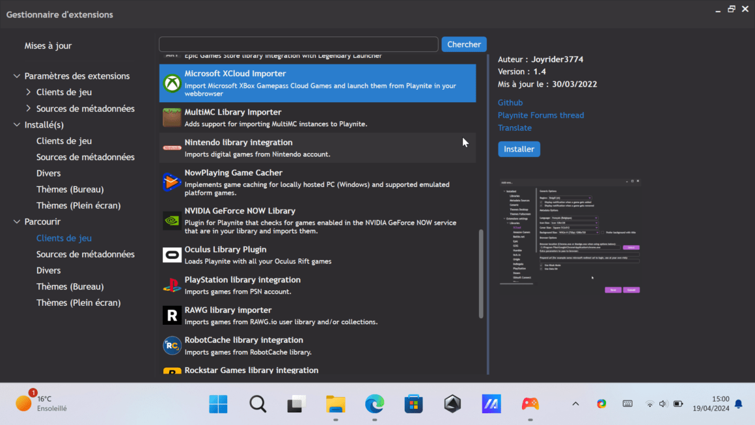Open the Playnite gamepad taskbar icon

point(530,404)
